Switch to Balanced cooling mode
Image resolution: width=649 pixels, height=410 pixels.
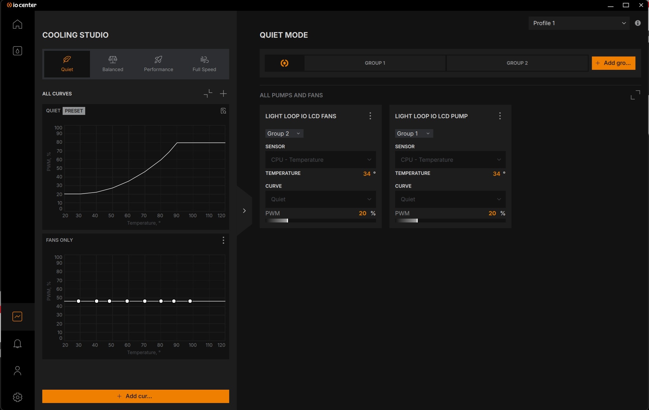(x=113, y=64)
